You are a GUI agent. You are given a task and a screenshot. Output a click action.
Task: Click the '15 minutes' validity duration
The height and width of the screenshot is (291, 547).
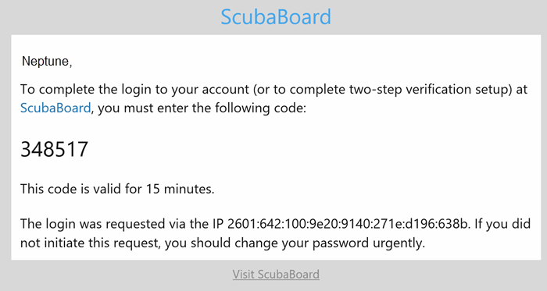coord(180,189)
